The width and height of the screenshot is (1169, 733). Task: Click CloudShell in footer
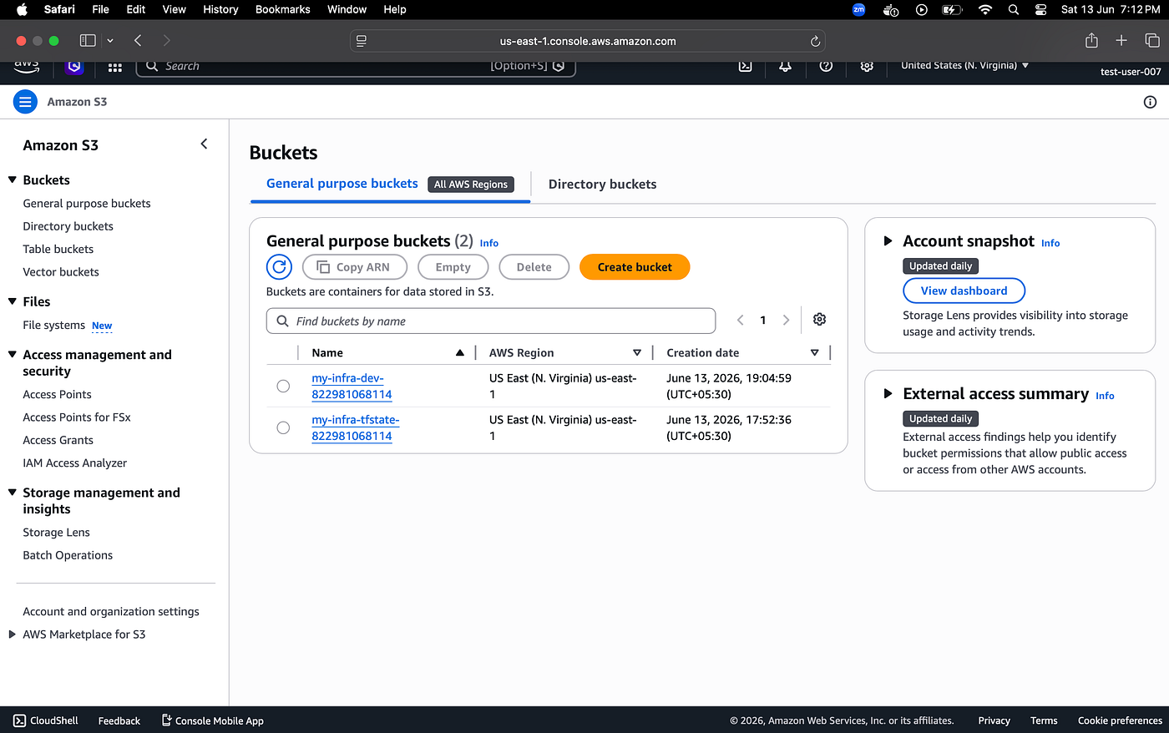click(46, 720)
